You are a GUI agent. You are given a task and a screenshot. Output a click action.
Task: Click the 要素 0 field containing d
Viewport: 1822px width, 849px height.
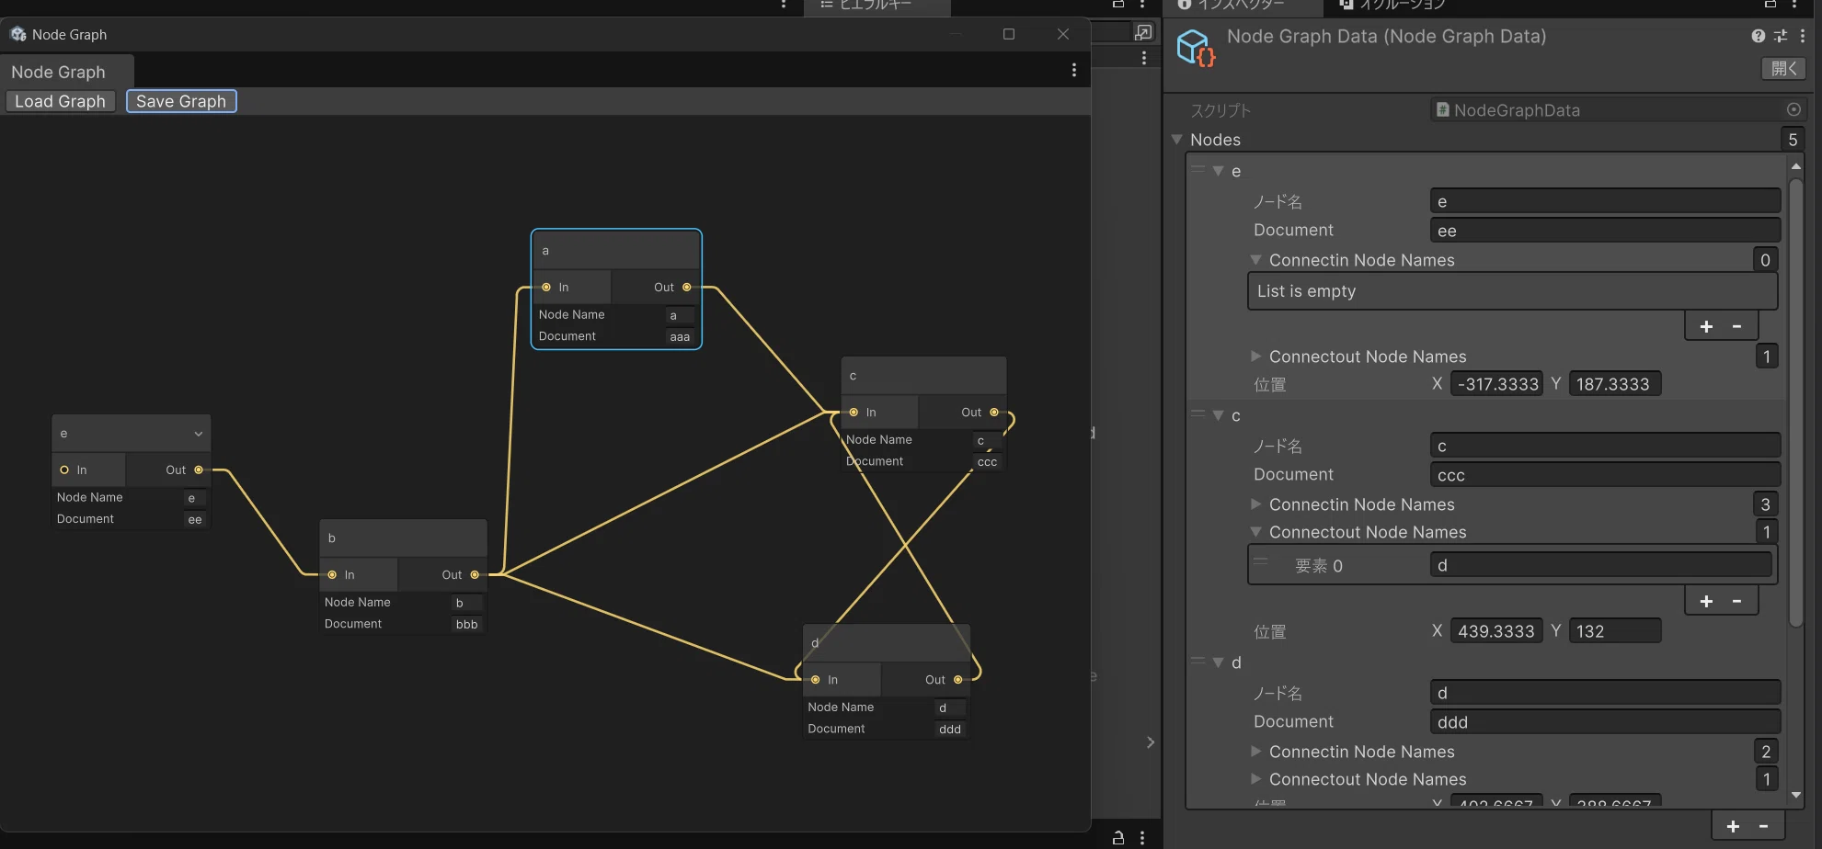(x=1600, y=565)
